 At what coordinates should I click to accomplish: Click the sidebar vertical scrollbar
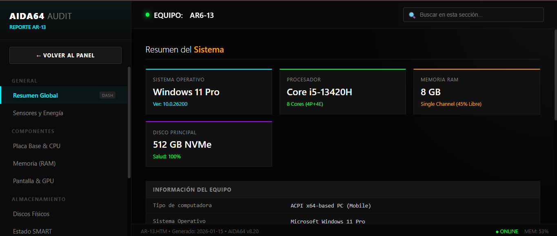coord(129,122)
